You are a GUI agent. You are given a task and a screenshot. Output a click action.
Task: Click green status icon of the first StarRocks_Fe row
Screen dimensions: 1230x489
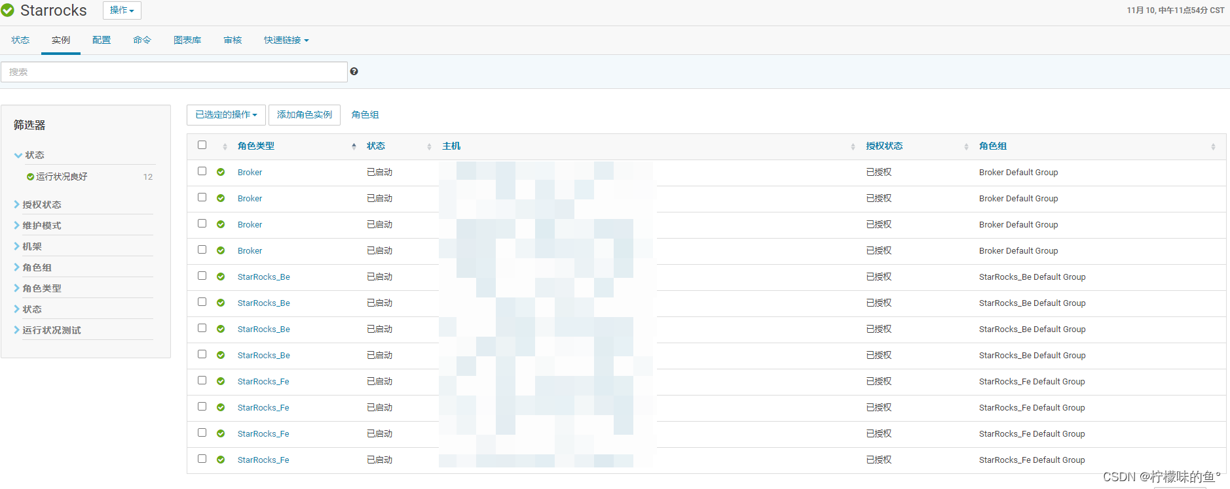[x=221, y=381]
